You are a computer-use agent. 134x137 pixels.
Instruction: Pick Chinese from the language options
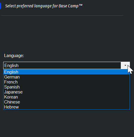tap(67, 102)
